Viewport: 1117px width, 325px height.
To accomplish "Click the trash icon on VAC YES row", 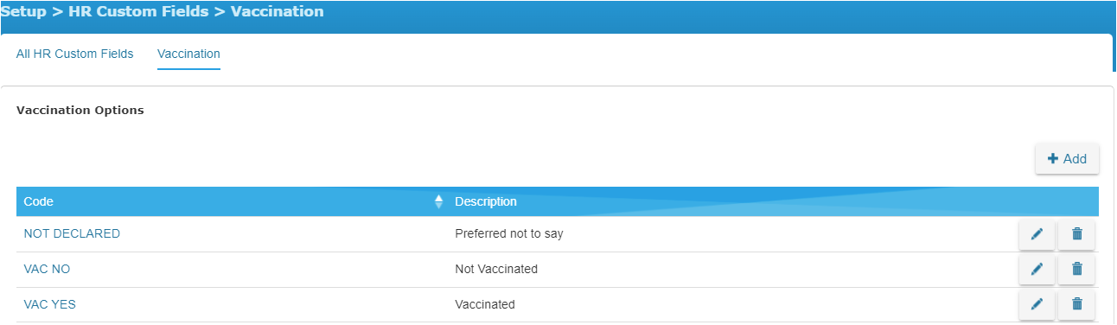I will (1076, 303).
